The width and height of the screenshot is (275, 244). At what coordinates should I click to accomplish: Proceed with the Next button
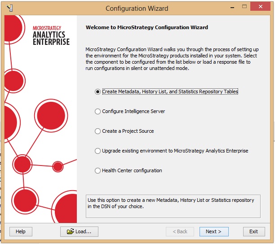pyautogui.click(x=214, y=231)
